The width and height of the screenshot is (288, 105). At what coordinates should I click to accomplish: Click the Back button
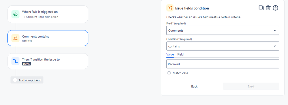pyautogui.click(x=194, y=86)
